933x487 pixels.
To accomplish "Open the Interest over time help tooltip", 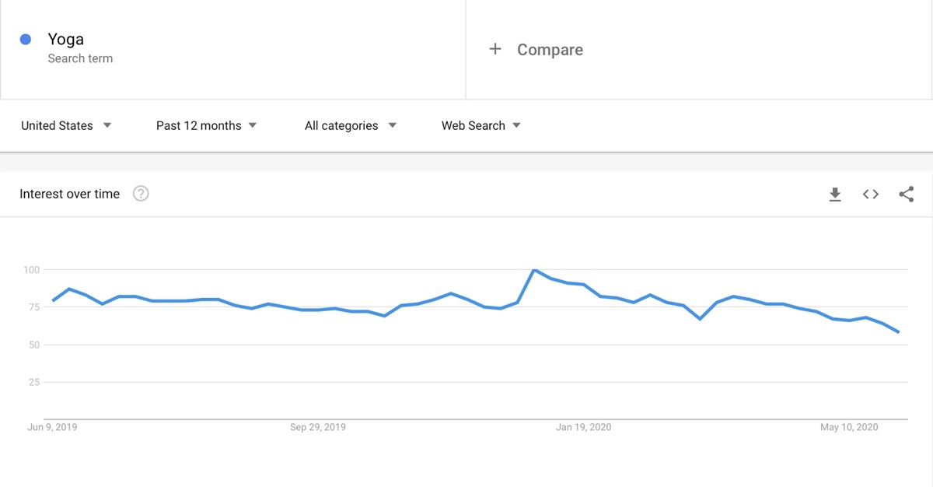I will pyautogui.click(x=141, y=193).
